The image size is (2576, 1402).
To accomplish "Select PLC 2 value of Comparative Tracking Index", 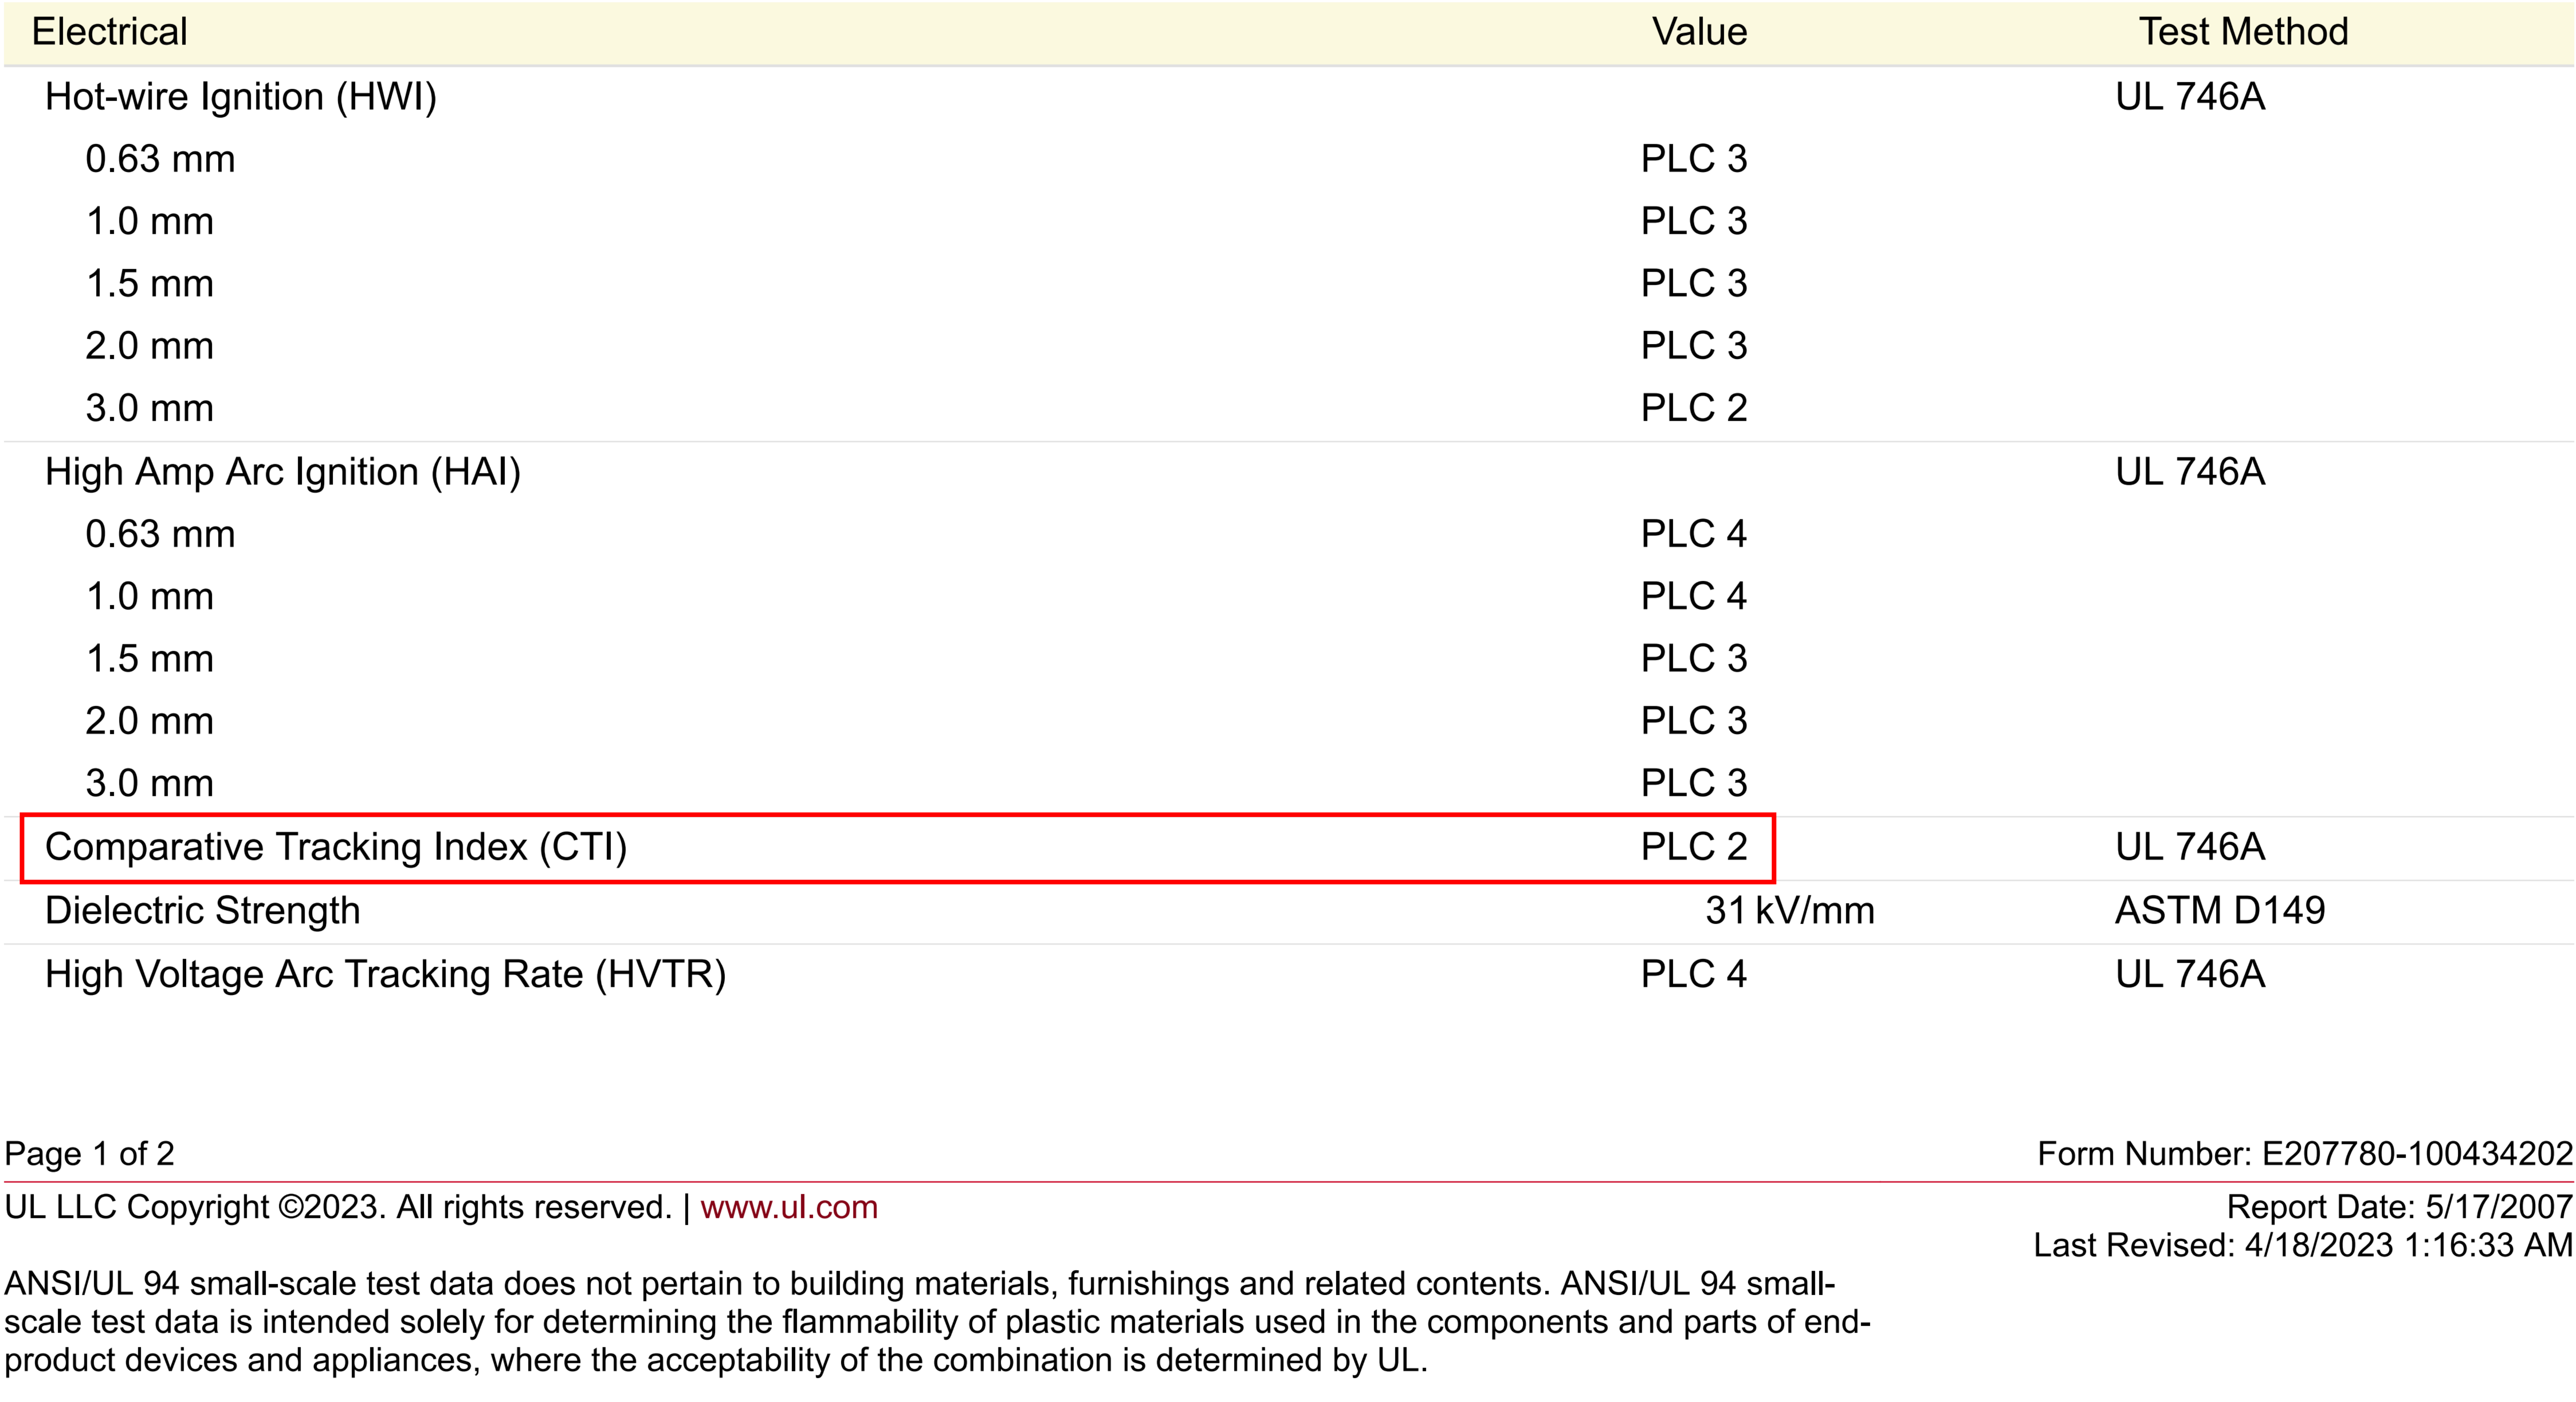I will (x=1694, y=847).
